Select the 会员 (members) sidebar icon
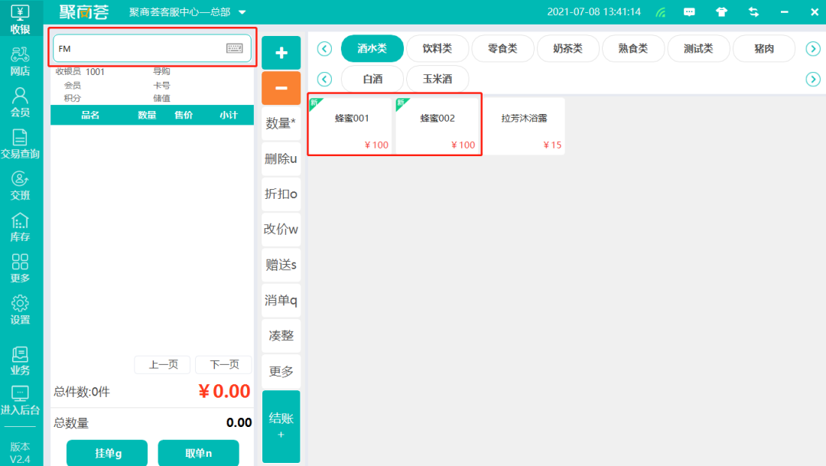 tap(20, 100)
